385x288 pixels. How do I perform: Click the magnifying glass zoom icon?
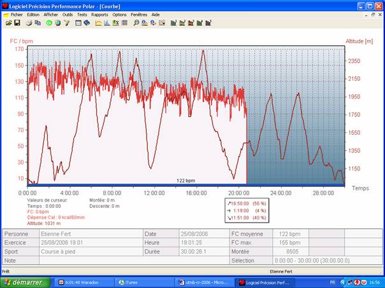point(135,23)
